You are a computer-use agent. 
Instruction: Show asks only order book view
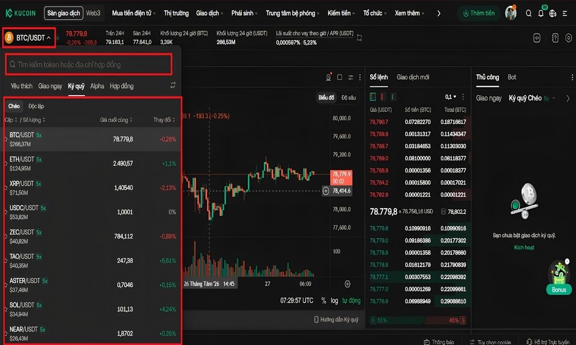point(383,97)
